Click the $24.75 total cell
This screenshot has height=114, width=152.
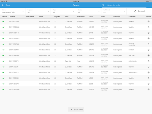click(91, 44)
